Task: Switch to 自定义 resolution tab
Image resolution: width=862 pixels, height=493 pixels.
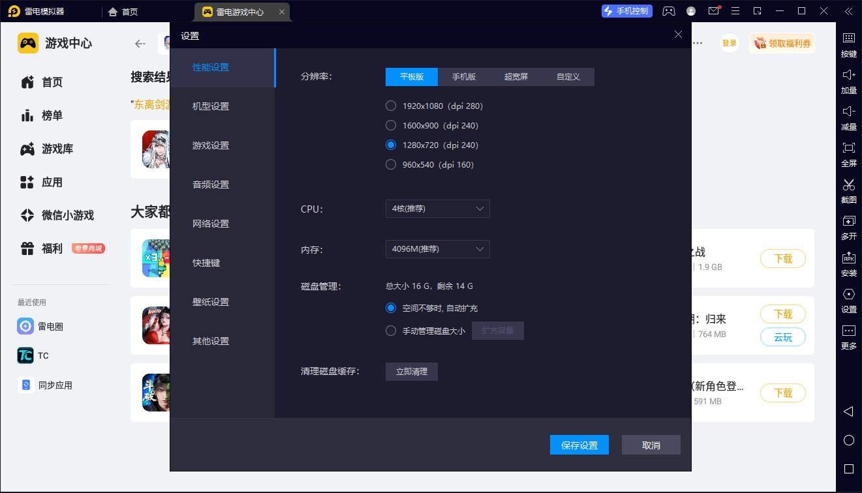Action: point(568,77)
